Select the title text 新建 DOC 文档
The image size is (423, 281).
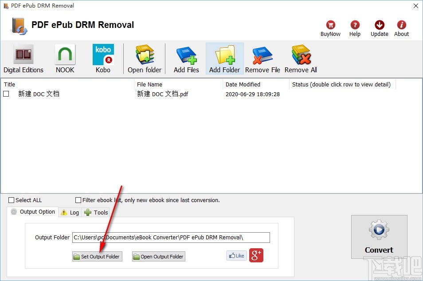tap(39, 94)
